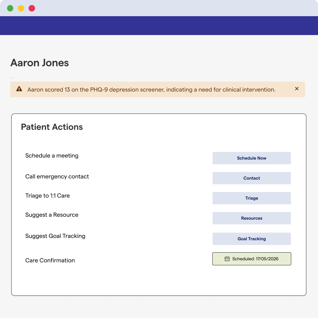Click the Goal Tracking button
The height and width of the screenshot is (318, 318).
251,239
